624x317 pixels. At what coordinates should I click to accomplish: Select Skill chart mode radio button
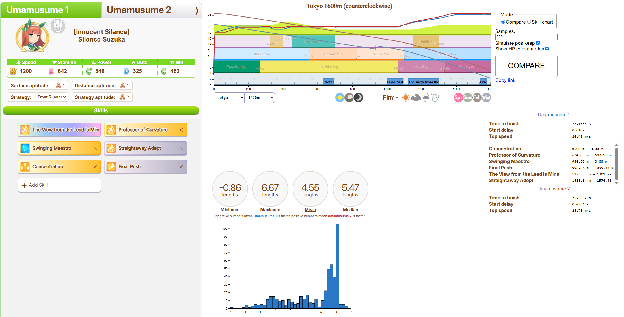click(529, 22)
